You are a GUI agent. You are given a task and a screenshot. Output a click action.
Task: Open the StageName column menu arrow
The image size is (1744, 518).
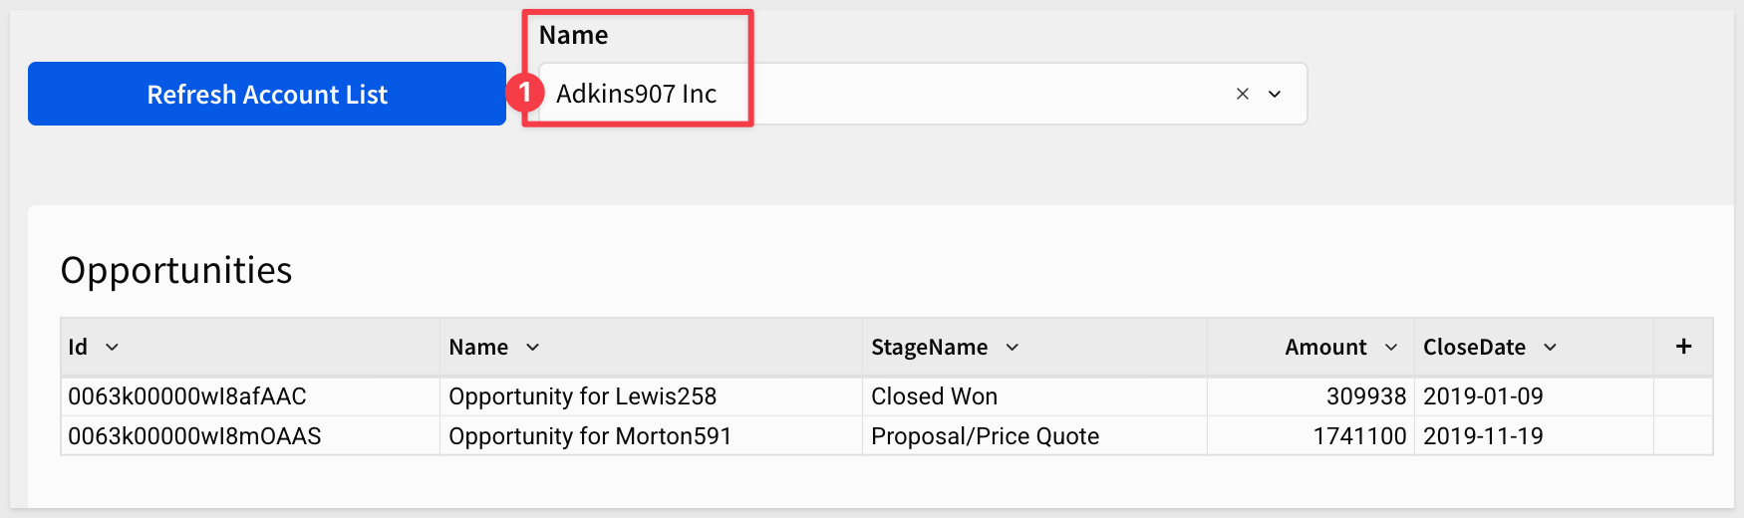point(1013,347)
